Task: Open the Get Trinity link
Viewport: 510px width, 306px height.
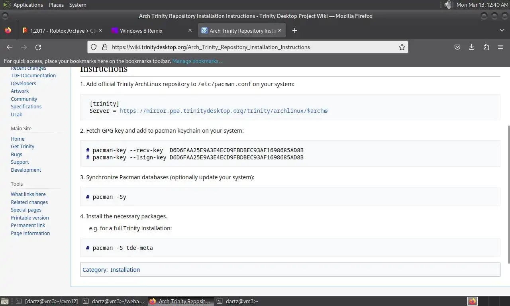Action: coord(22,147)
